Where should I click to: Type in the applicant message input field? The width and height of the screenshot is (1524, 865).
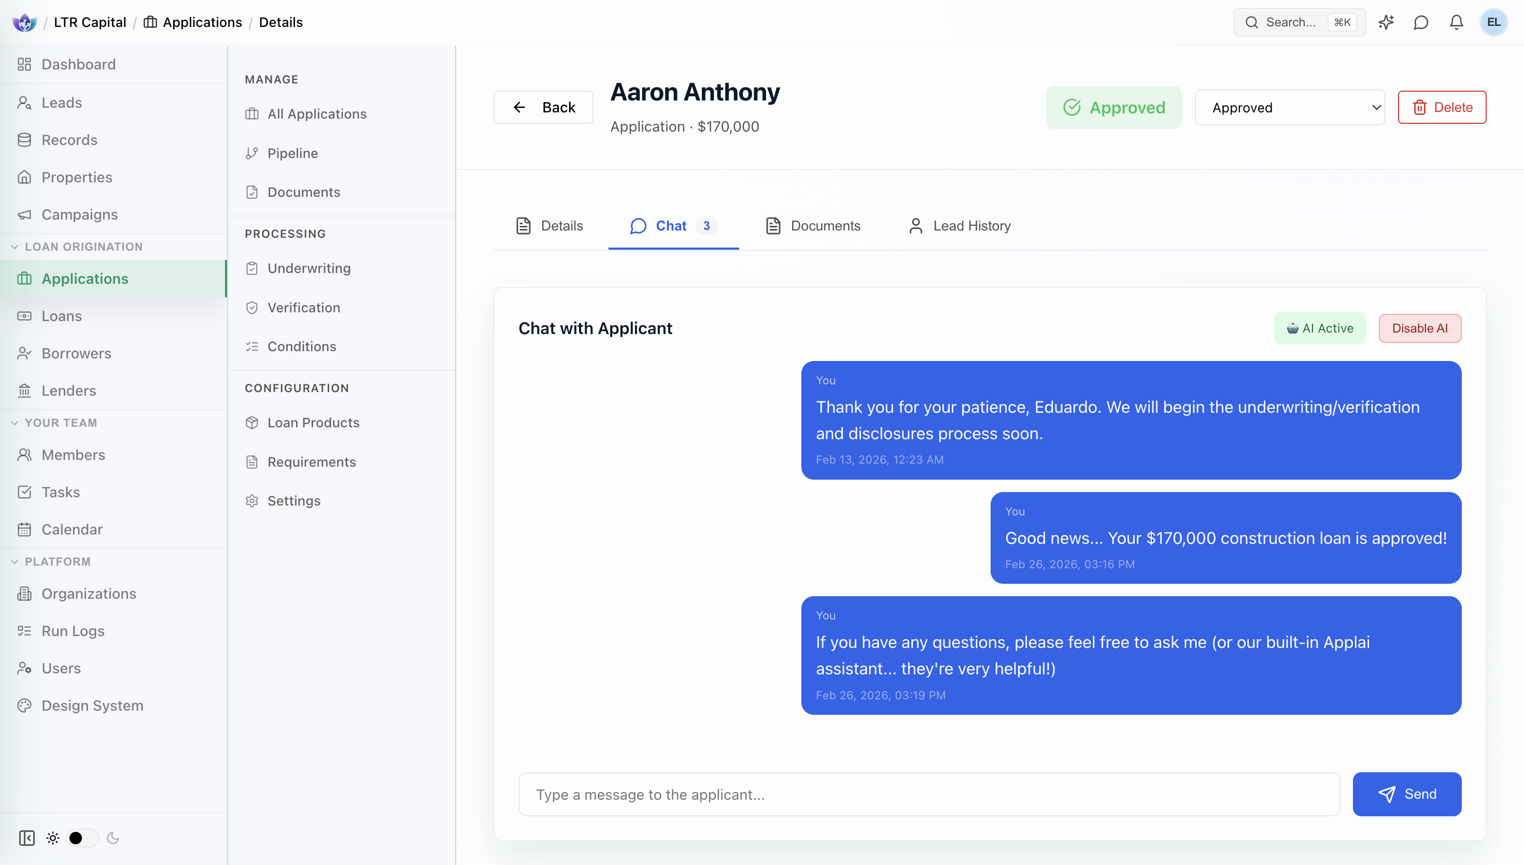(927, 794)
